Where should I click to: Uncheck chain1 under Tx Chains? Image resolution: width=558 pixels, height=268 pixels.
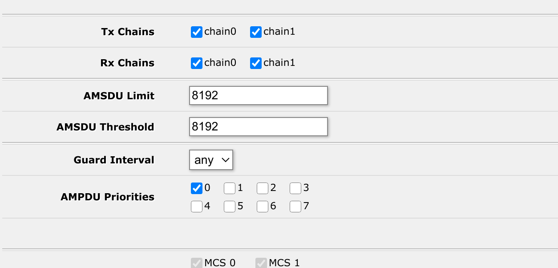(x=255, y=32)
